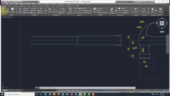The image size is (170, 96).
Task: Toggle MODEL space button in status bar
Action: click(77, 90)
